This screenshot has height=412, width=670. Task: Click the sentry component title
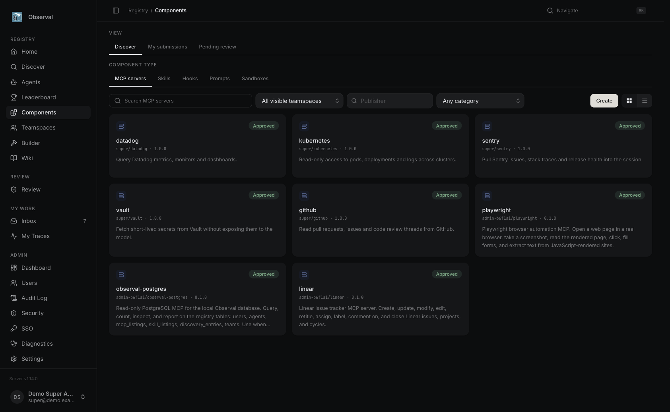pos(491,141)
